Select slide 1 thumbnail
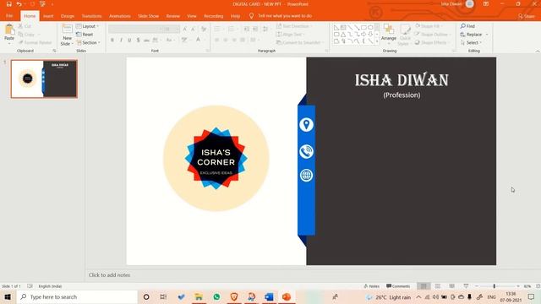The image size is (541, 304). pos(44,79)
